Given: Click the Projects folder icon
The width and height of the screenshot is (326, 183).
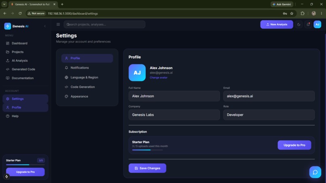Looking at the screenshot, I should [x=8, y=52].
